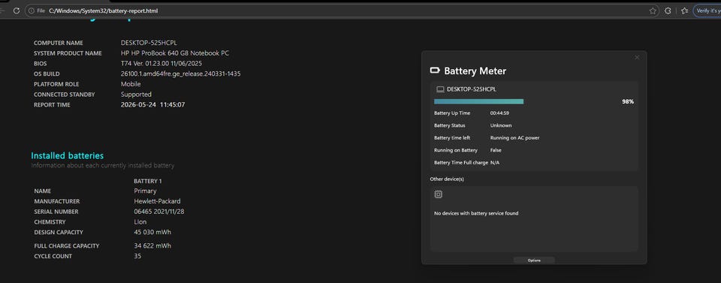This screenshot has width=721, height=283.
Task: Click the Other device(s) label
Action: click(x=447, y=179)
